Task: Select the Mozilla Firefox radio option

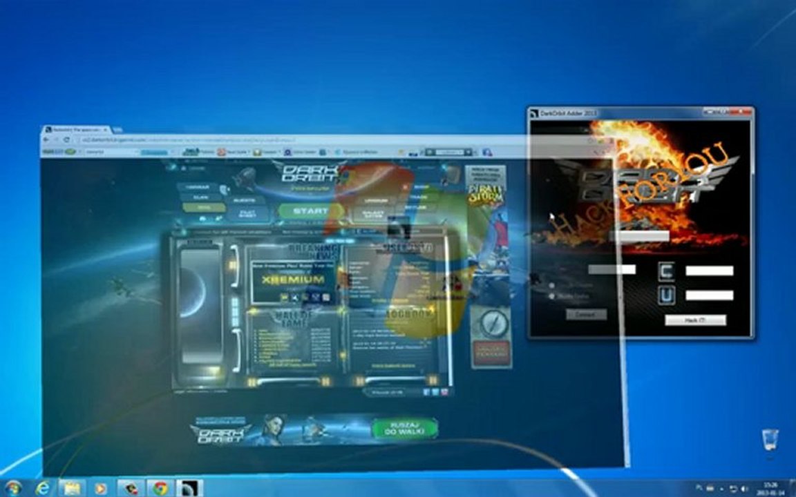Action: [x=551, y=296]
